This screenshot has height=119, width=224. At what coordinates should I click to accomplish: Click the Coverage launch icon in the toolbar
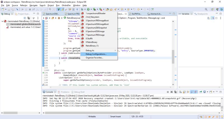[x=94, y=9]
